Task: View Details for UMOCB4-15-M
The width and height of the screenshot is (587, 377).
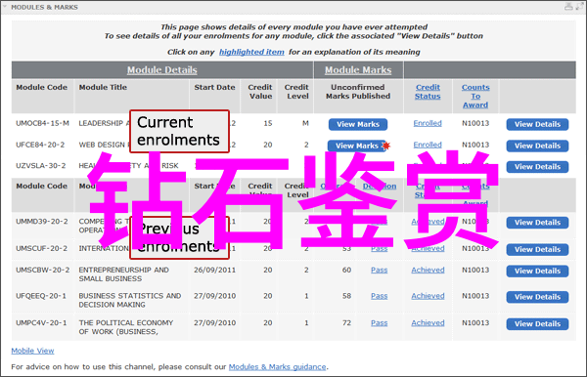Action: click(x=537, y=124)
